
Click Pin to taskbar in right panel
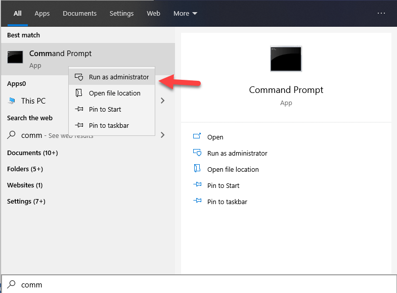click(x=227, y=202)
